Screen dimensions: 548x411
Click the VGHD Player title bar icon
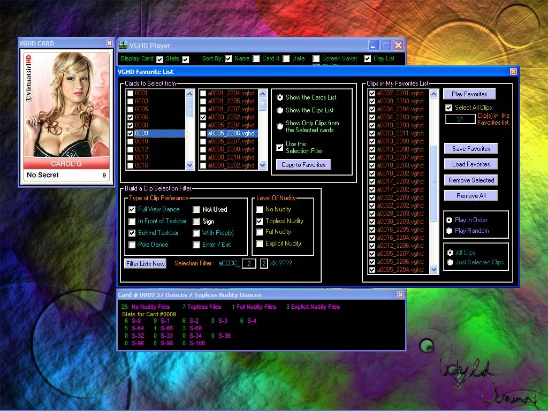click(x=123, y=45)
